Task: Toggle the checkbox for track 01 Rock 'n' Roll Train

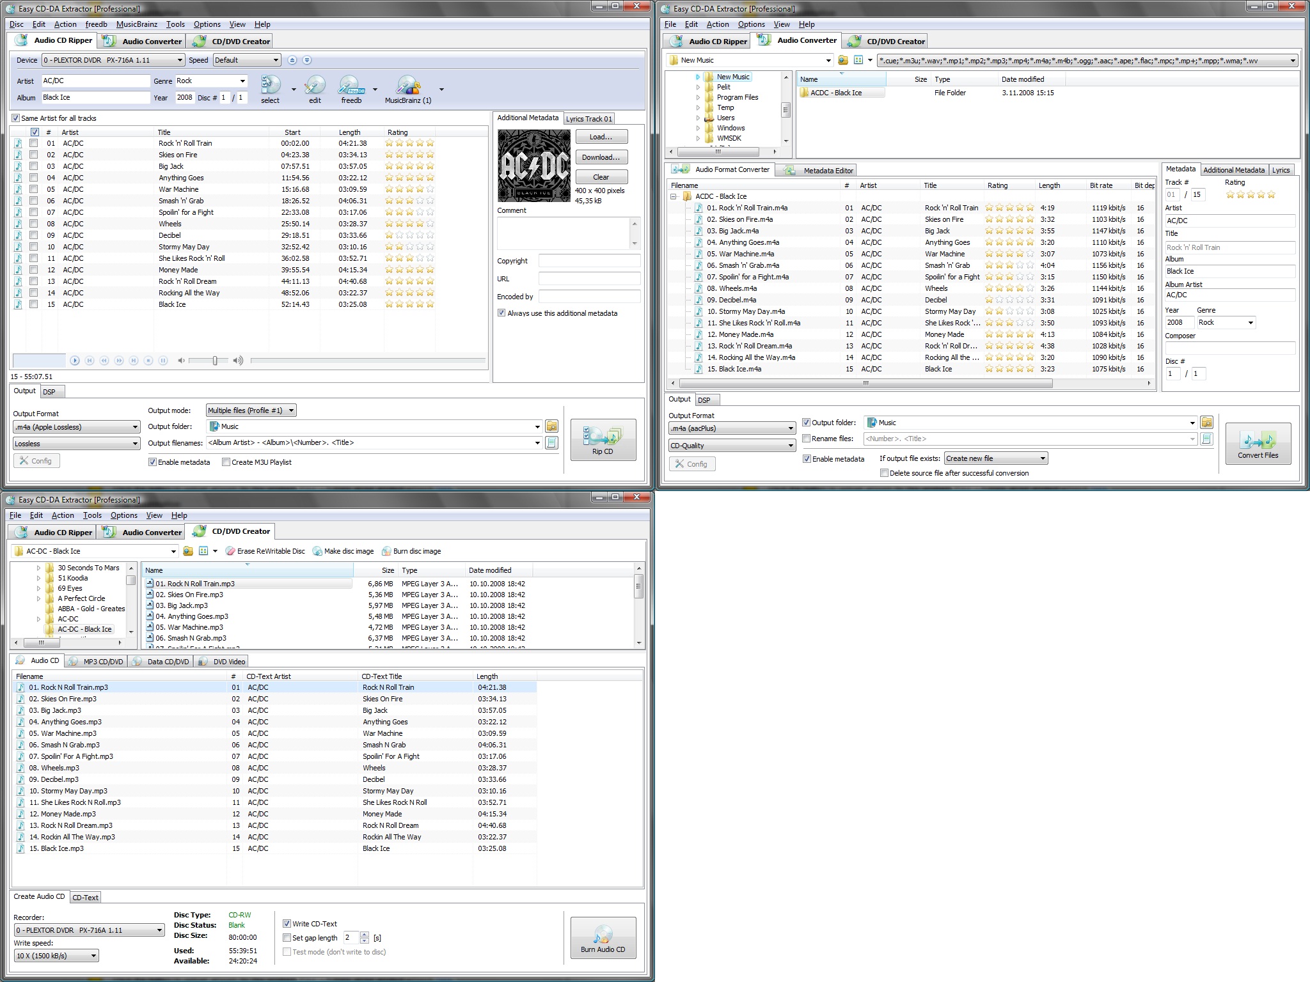Action: (34, 143)
